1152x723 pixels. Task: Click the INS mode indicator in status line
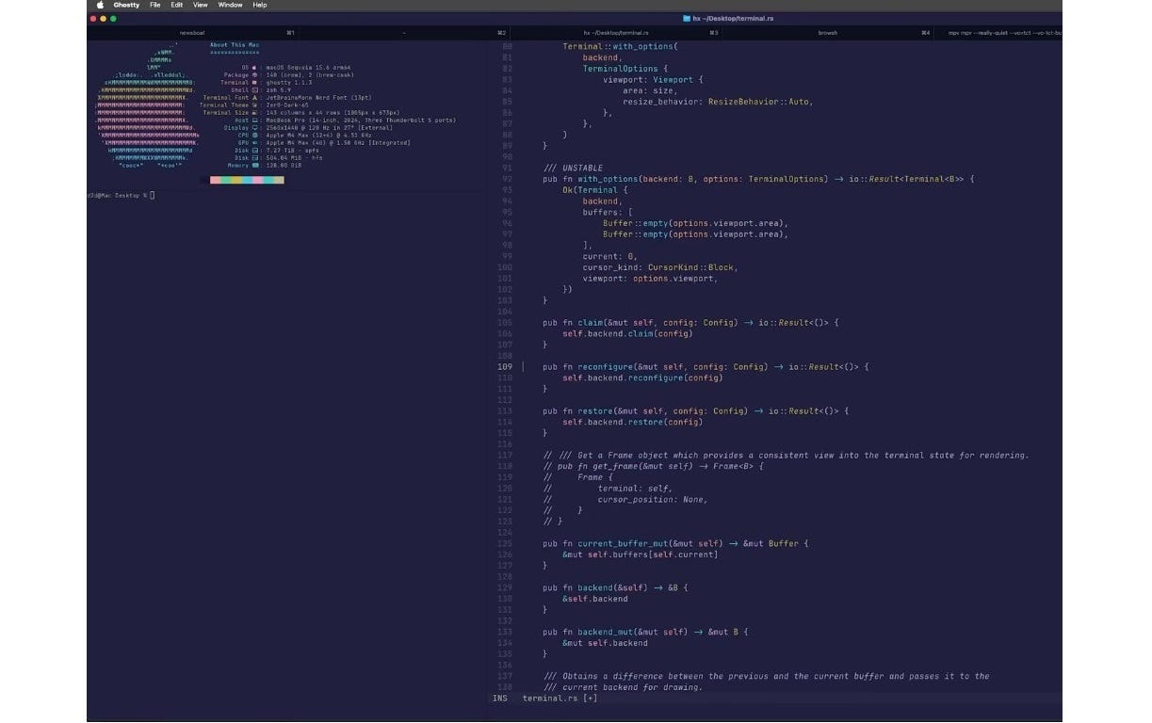(x=499, y=699)
